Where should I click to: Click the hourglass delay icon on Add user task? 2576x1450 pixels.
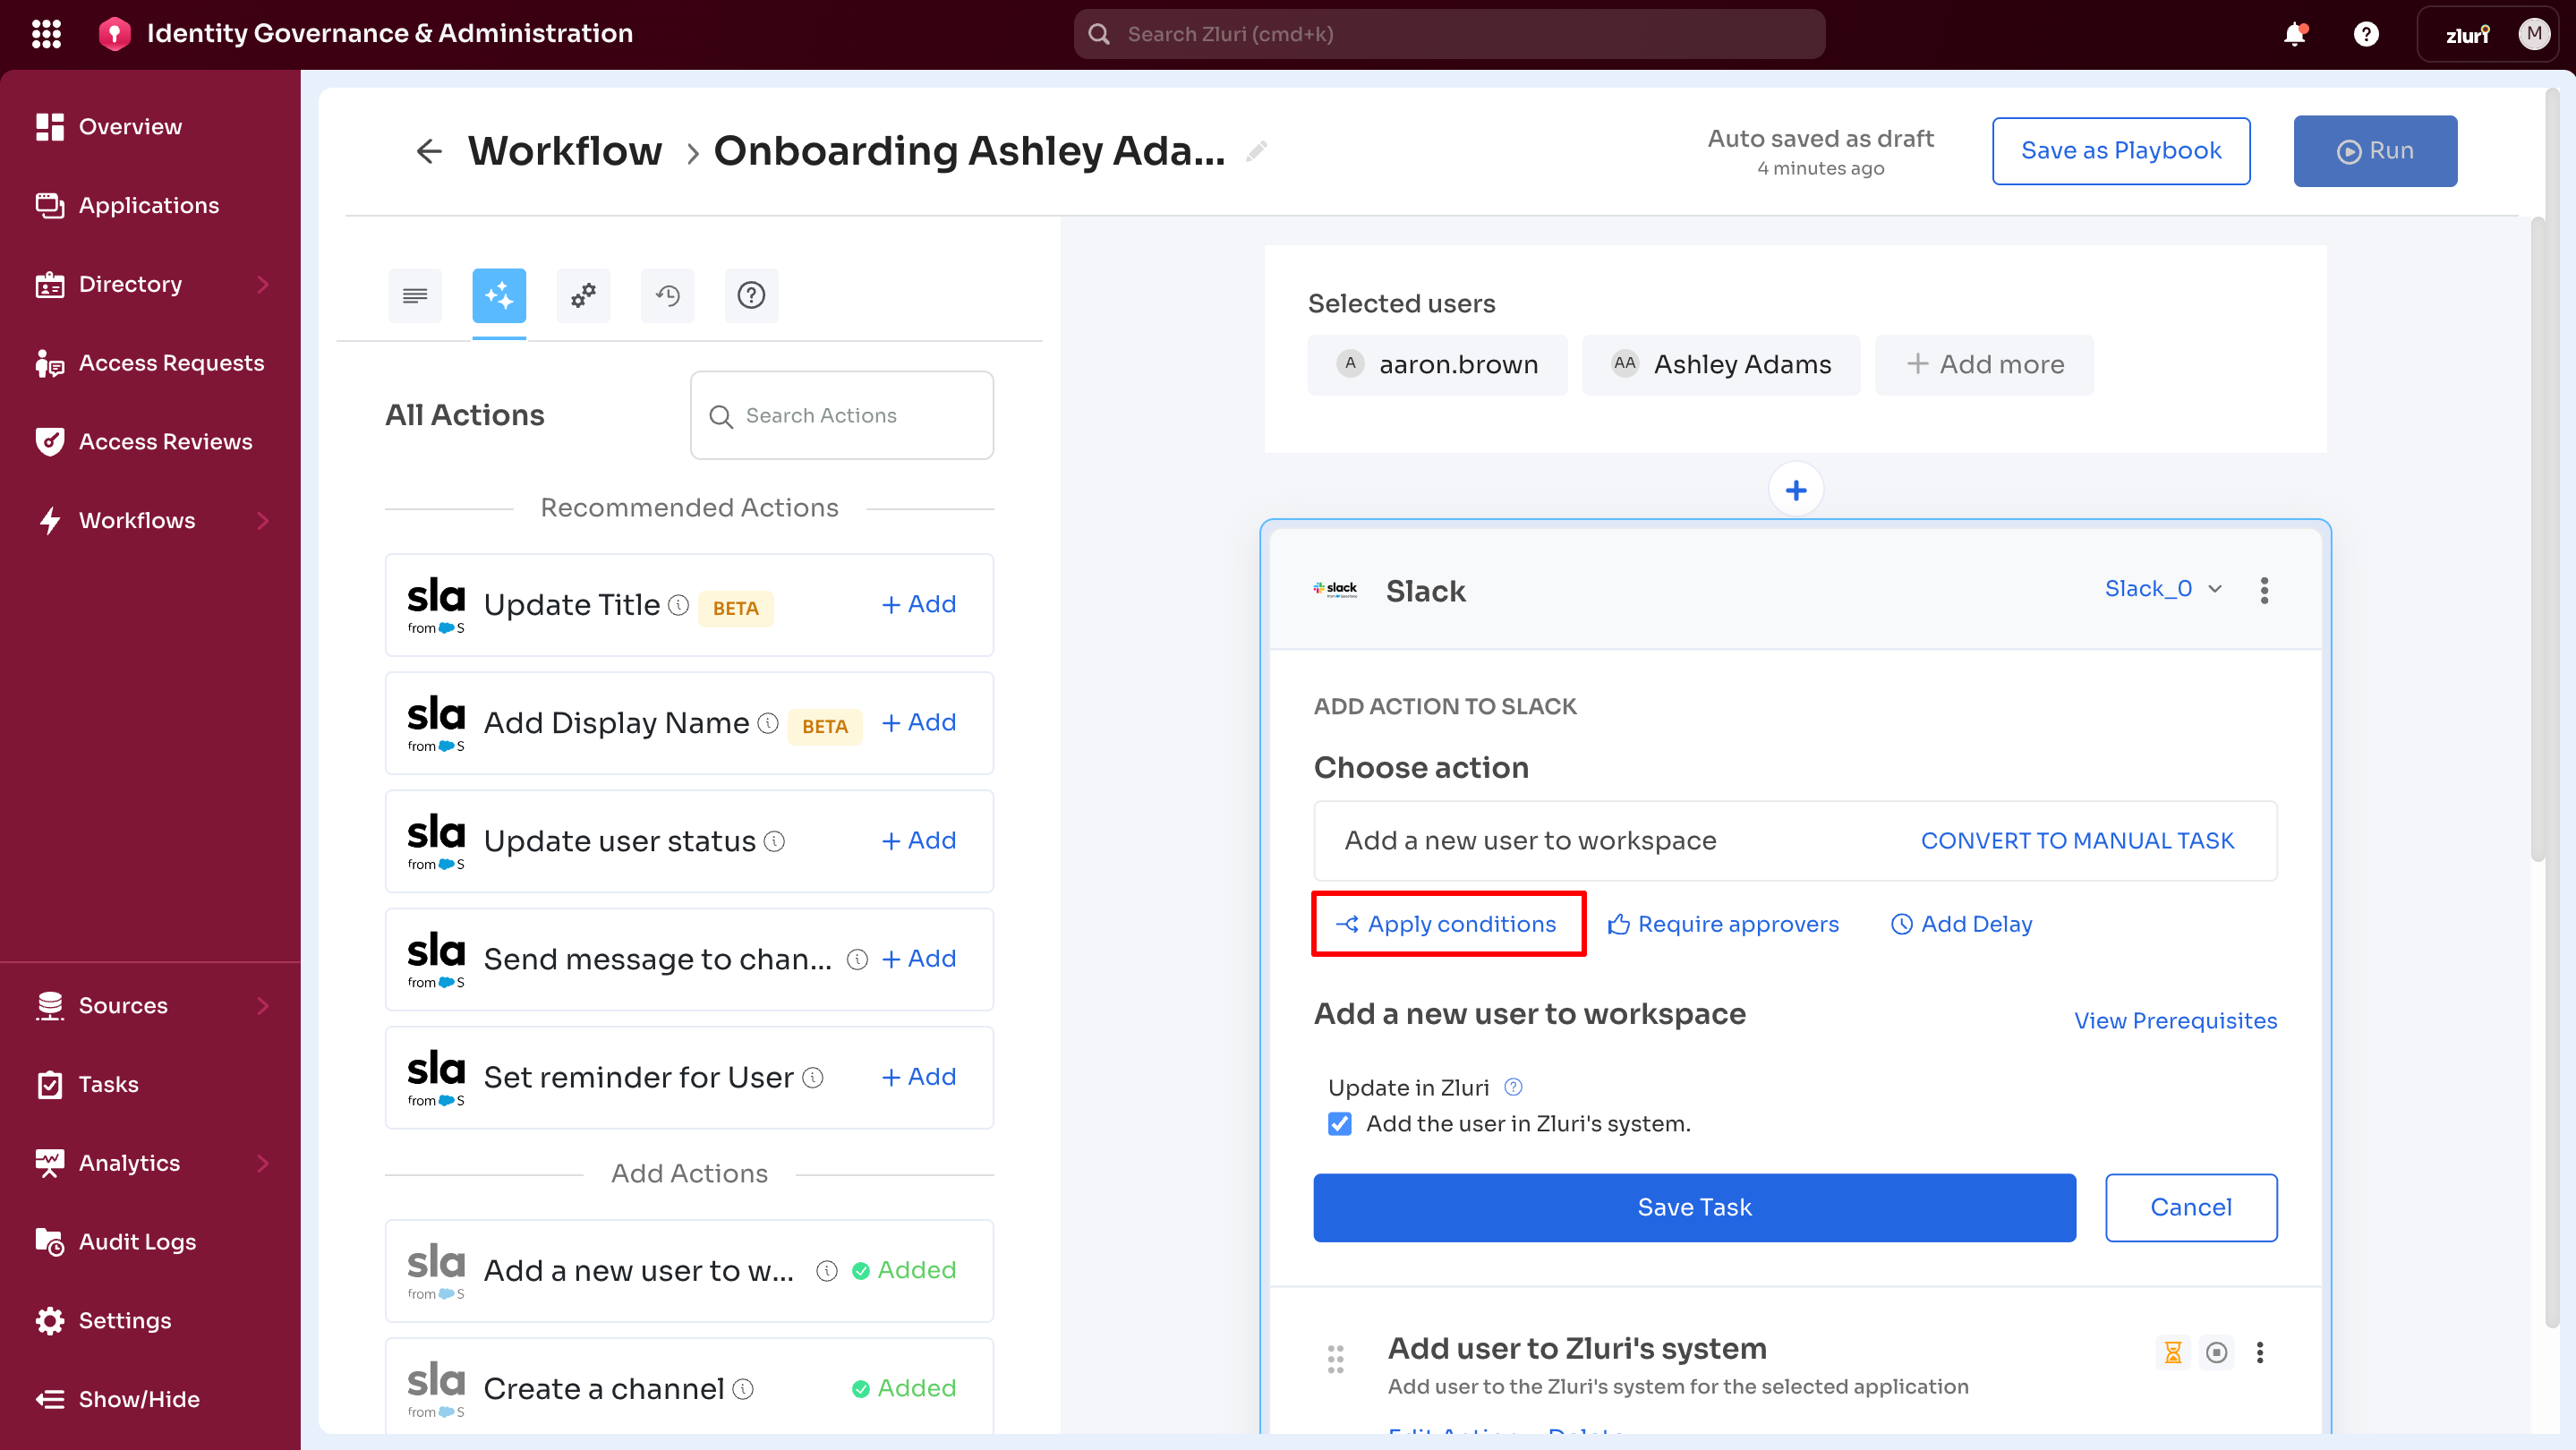pos(2172,1353)
